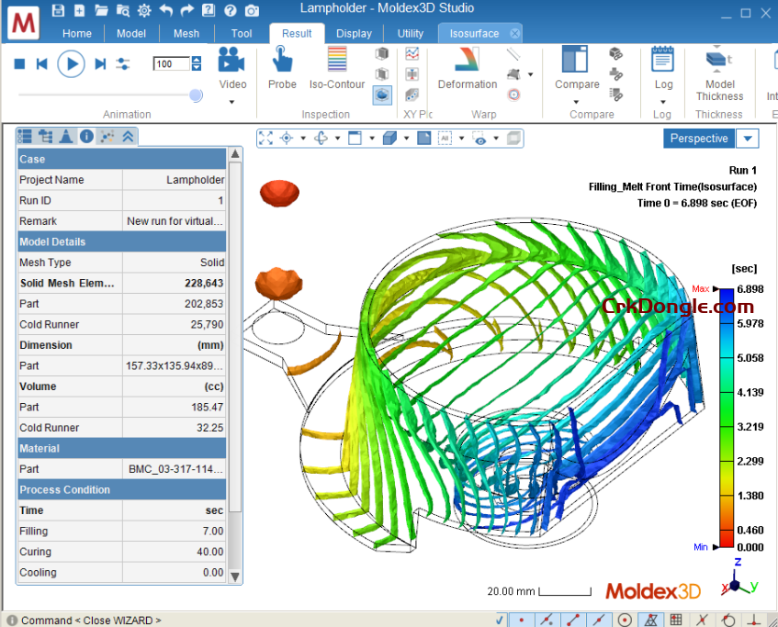Screen dimensions: 778x627
Task: Open the Utility menu tab
Action: (x=410, y=33)
